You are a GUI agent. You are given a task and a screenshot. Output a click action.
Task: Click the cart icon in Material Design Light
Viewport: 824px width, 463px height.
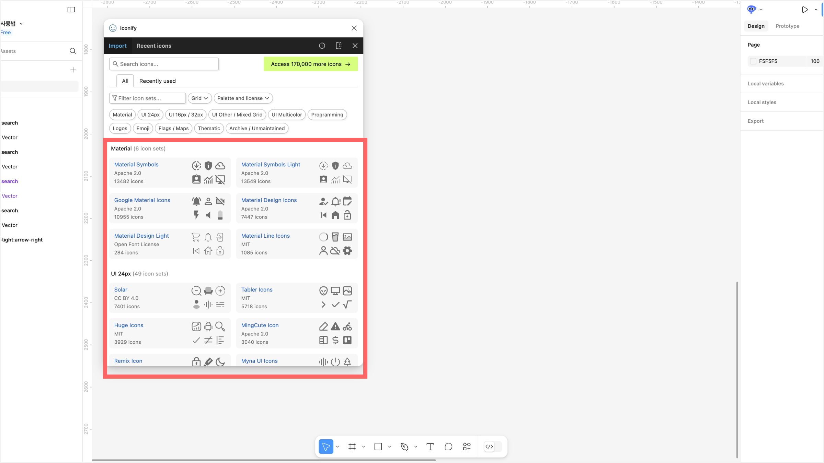(x=196, y=237)
